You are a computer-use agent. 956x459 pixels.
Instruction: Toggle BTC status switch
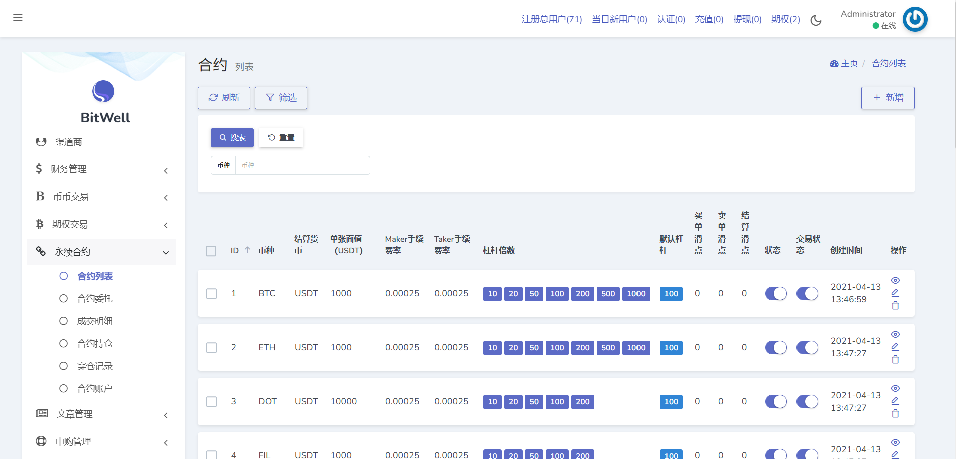coord(776,293)
